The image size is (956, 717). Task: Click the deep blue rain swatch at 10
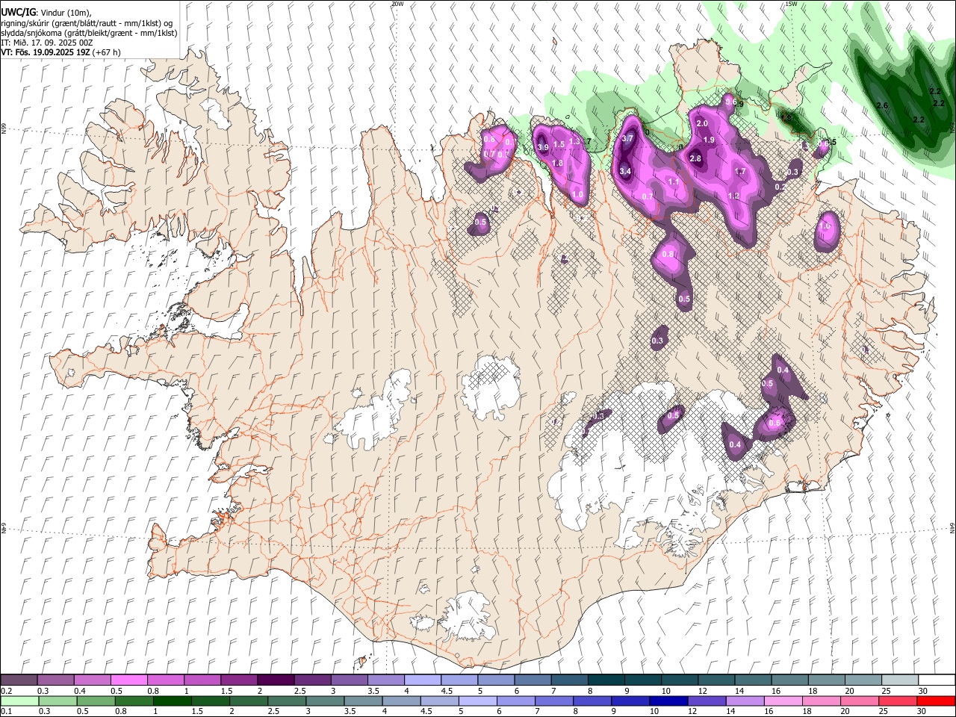point(668,701)
